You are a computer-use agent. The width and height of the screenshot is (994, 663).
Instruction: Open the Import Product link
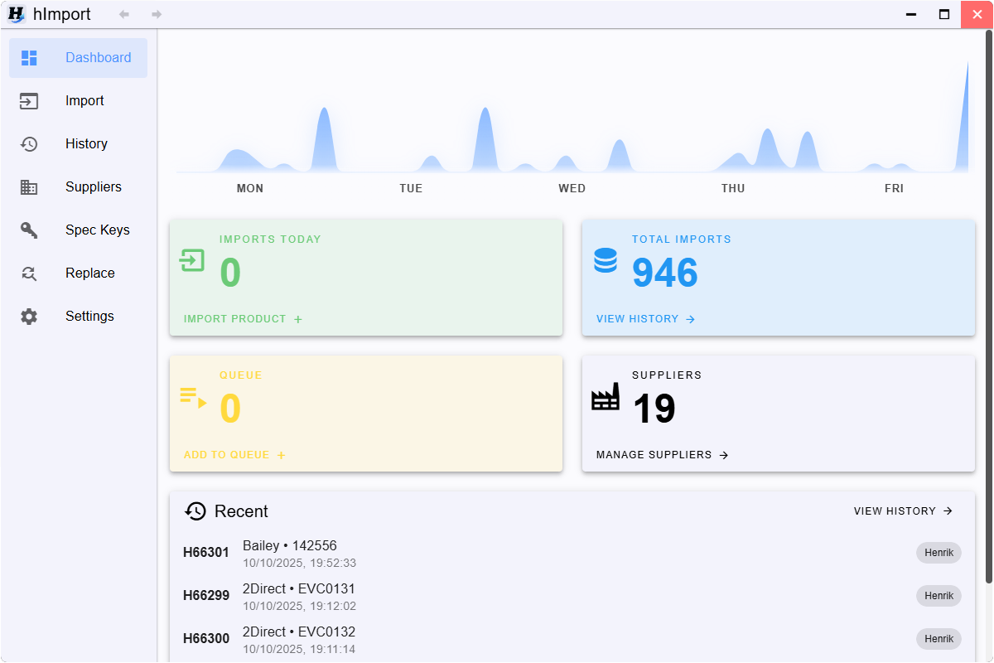pos(243,319)
